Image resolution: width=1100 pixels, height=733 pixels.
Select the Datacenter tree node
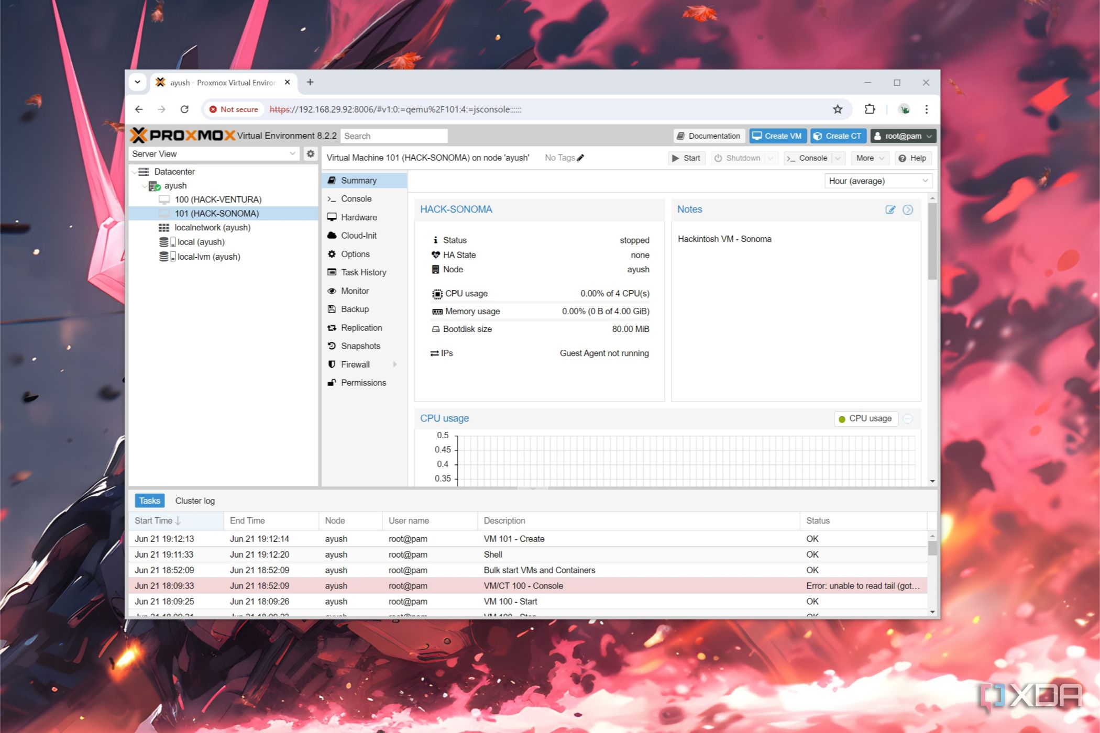[x=174, y=171]
